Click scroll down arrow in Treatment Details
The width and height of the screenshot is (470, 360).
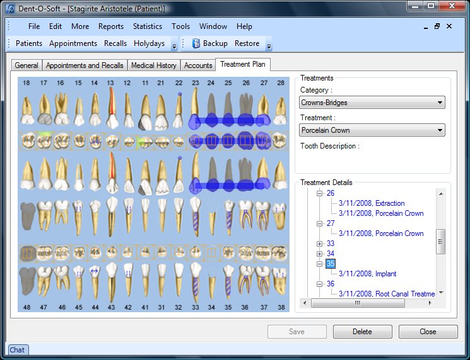pyautogui.click(x=441, y=293)
